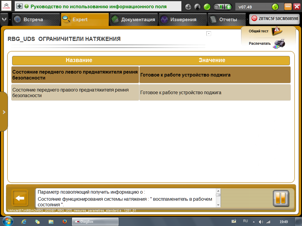This screenshot has width=302, height=226.
Task: Open the Измерения tab
Action: (183, 19)
